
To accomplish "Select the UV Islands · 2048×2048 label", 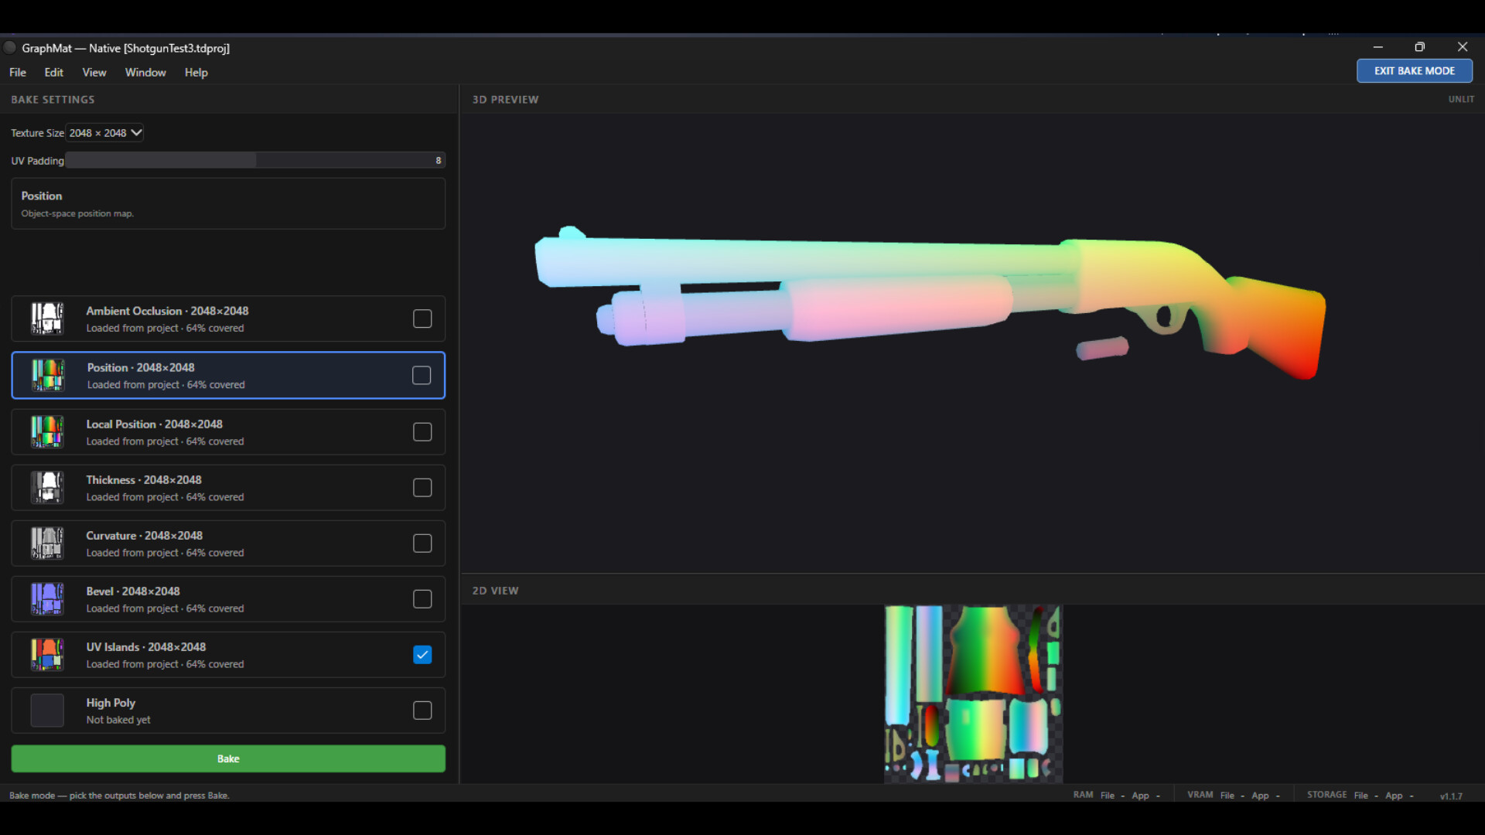I will click(x=146, y=646).
